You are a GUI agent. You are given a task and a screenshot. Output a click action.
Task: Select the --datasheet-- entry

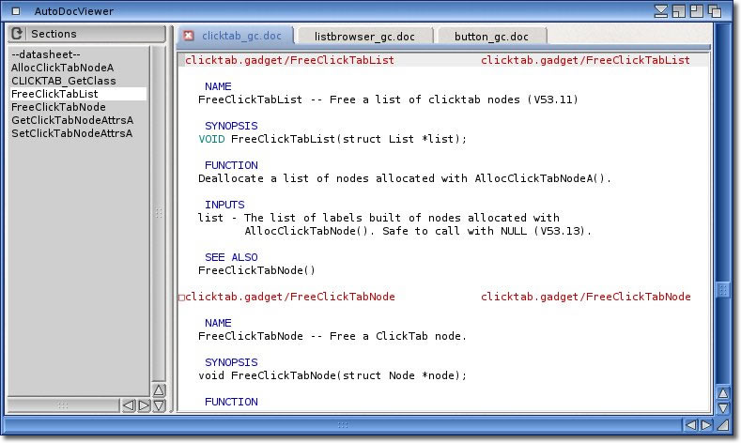pyautogui.click(x=45, y=54)
